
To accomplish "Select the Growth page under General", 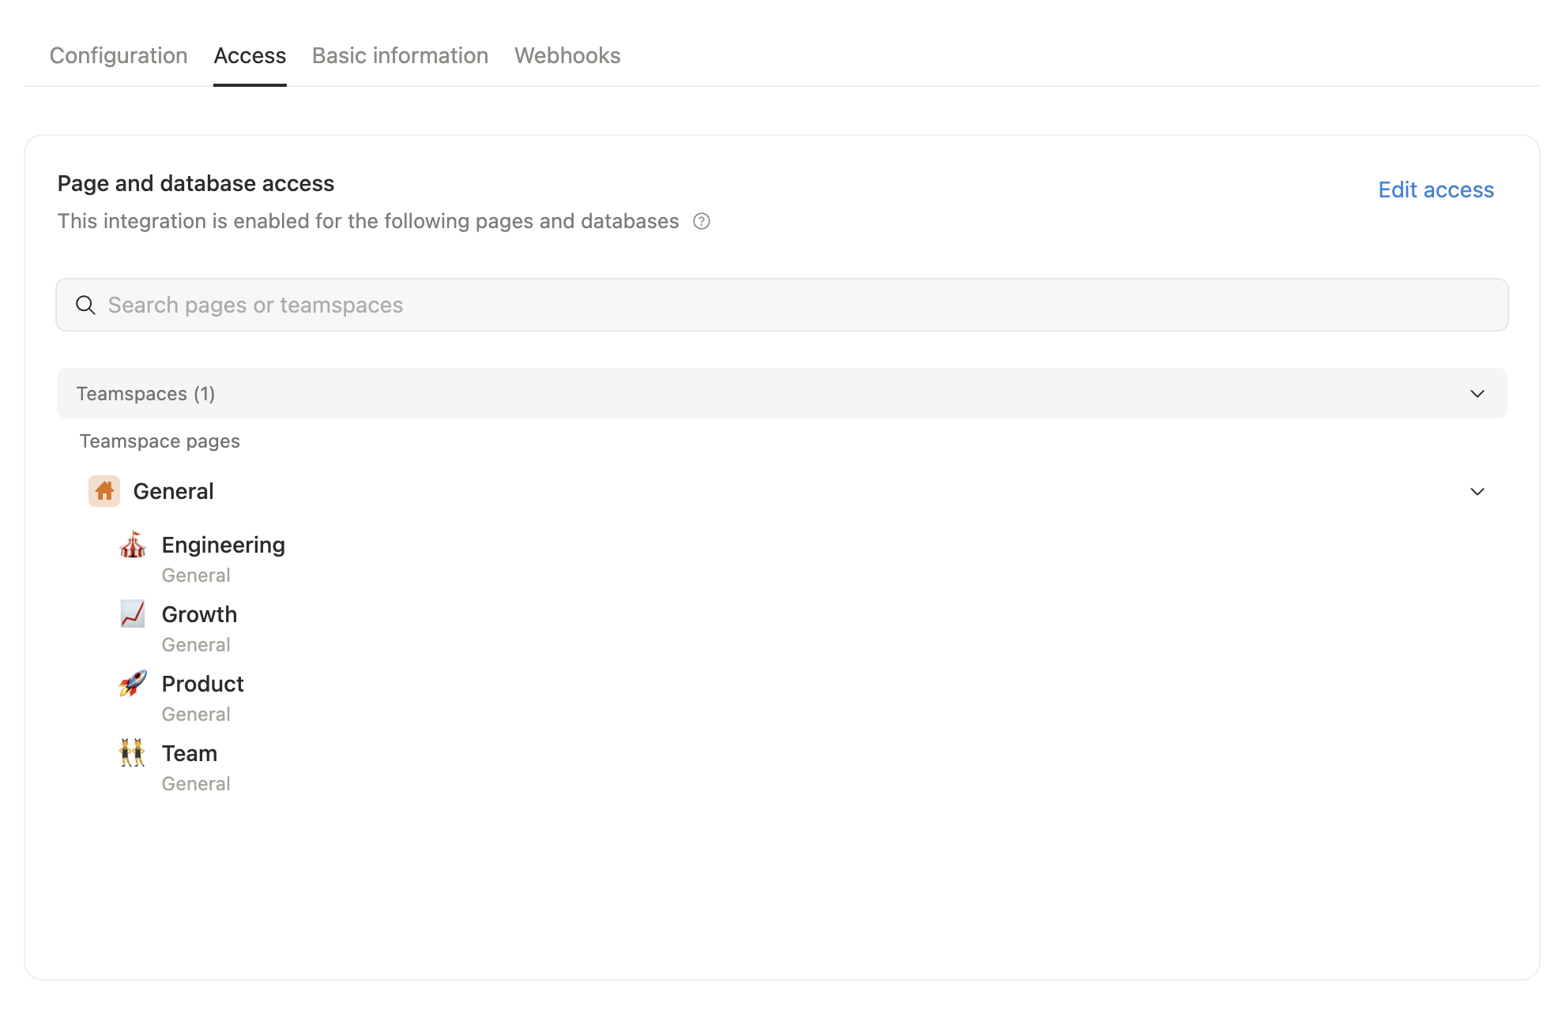I will point(198,614).
